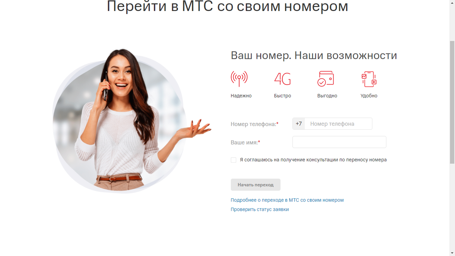
Task: Click the Ваш номер. Наши возможности heading
Action: pyautogui.click(x=314, y=55)
